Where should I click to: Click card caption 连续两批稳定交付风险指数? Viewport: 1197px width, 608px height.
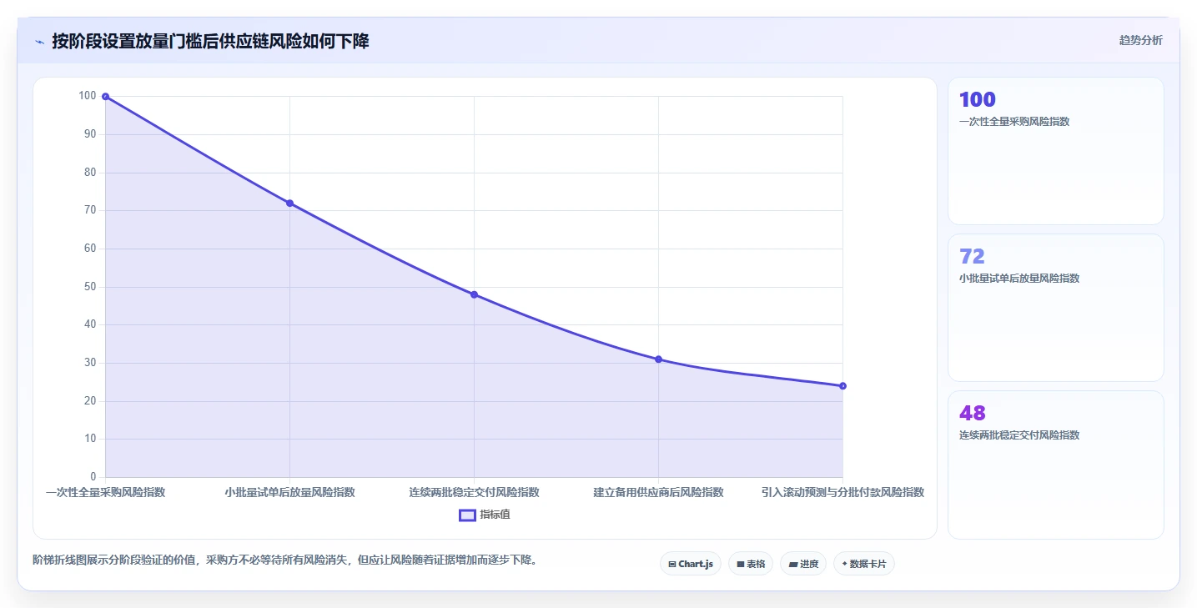pos(1019,435)
